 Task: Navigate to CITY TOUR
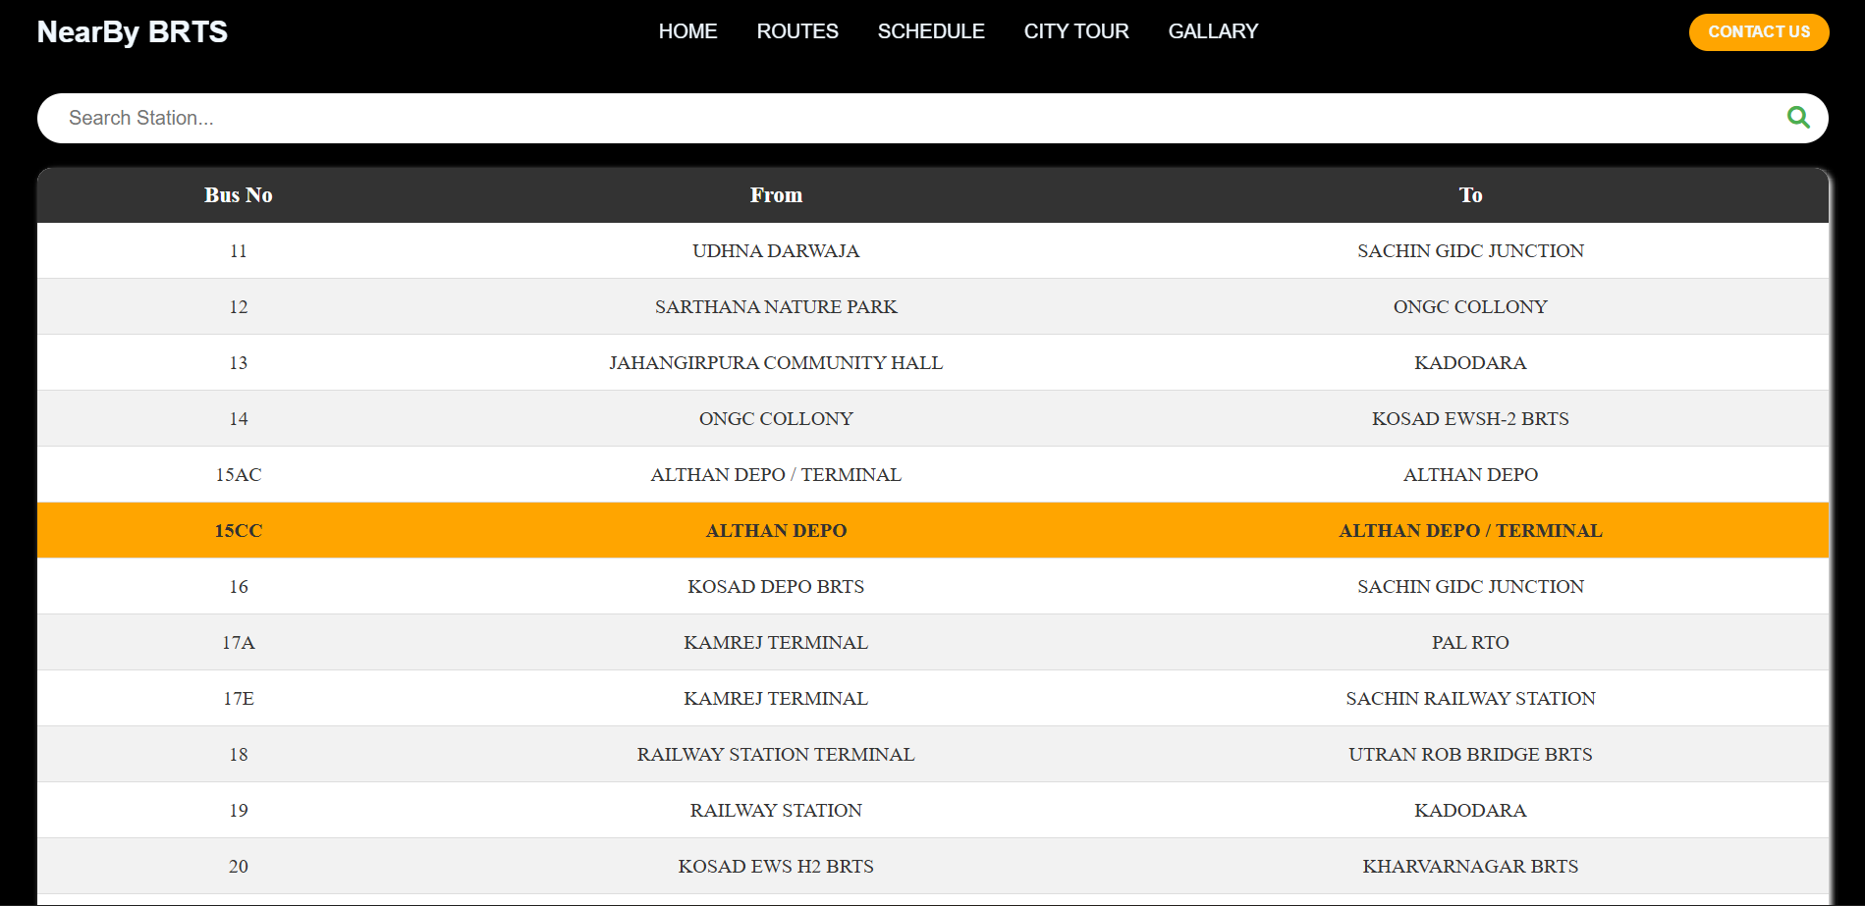coord(1075,31)
